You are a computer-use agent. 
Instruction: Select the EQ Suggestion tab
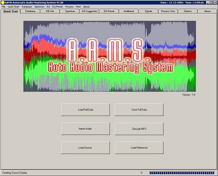[x=89, y=11]
